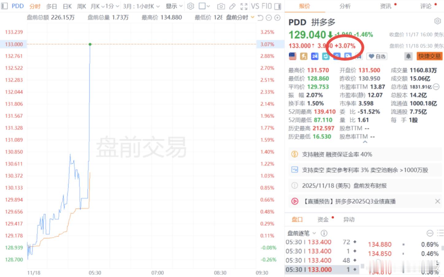Open the 报价 tab
The height and width of the screenshot is (277, 444).
tap(304, 6)
